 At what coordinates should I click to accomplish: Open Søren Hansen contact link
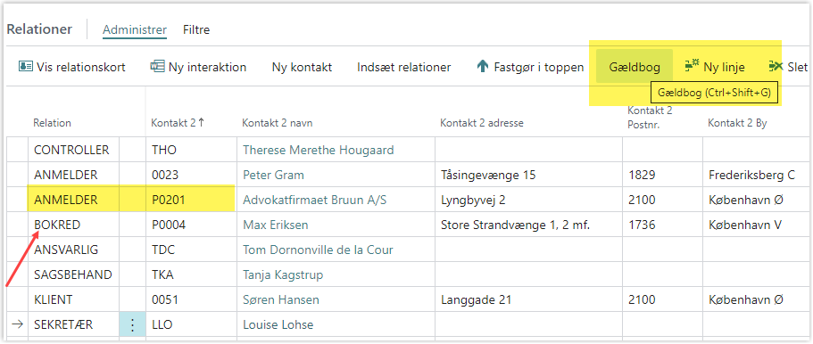tap(281, 299)
